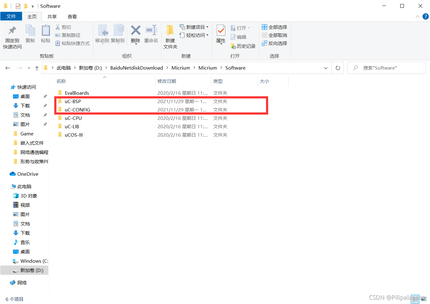The width and height of the screenshot is (430, 304).
Task: Open Videos folder under This PC
Action: coord(25,205)
